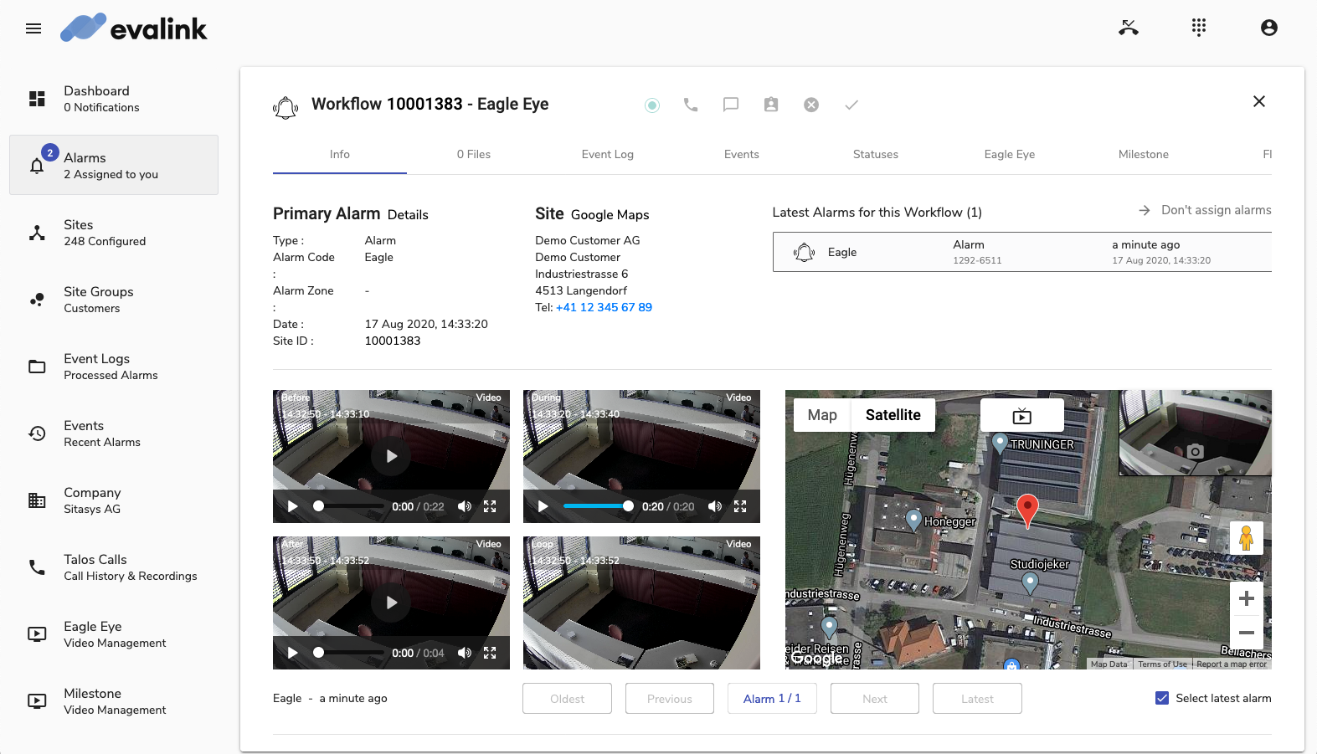Switch to the Statuses tab

tap(876, 155)
